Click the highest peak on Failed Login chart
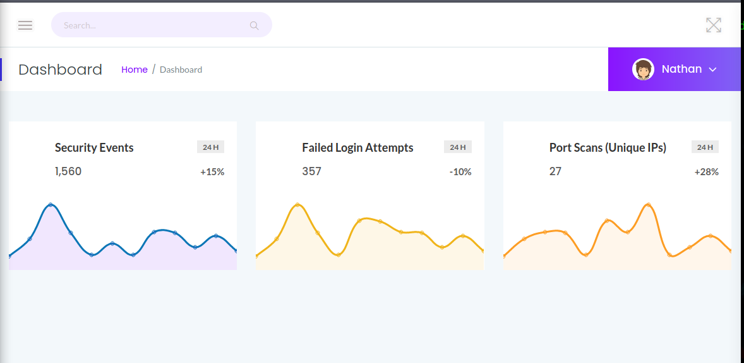744x363 pixels. point(297,204)
